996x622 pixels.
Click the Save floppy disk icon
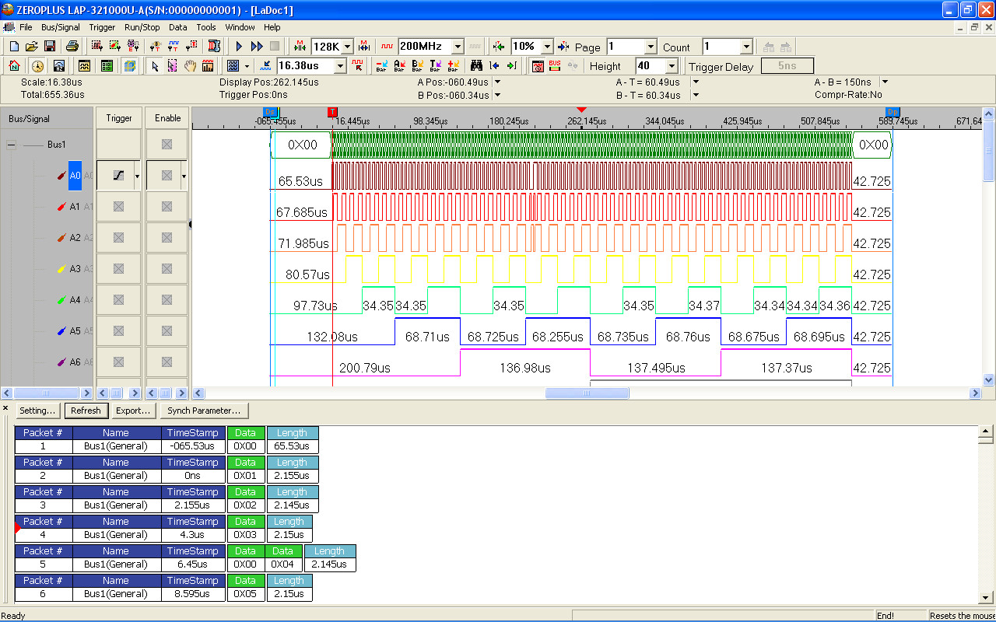coord(50,47)
